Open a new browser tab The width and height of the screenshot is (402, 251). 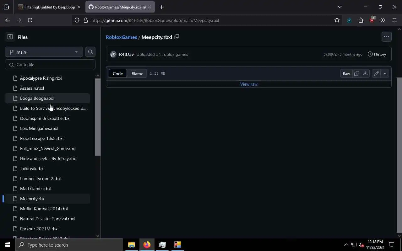pos(161,7)
